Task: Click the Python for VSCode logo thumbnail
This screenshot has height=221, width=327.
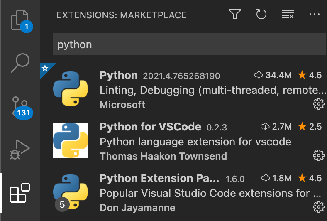Action: (x=71, y=140)
